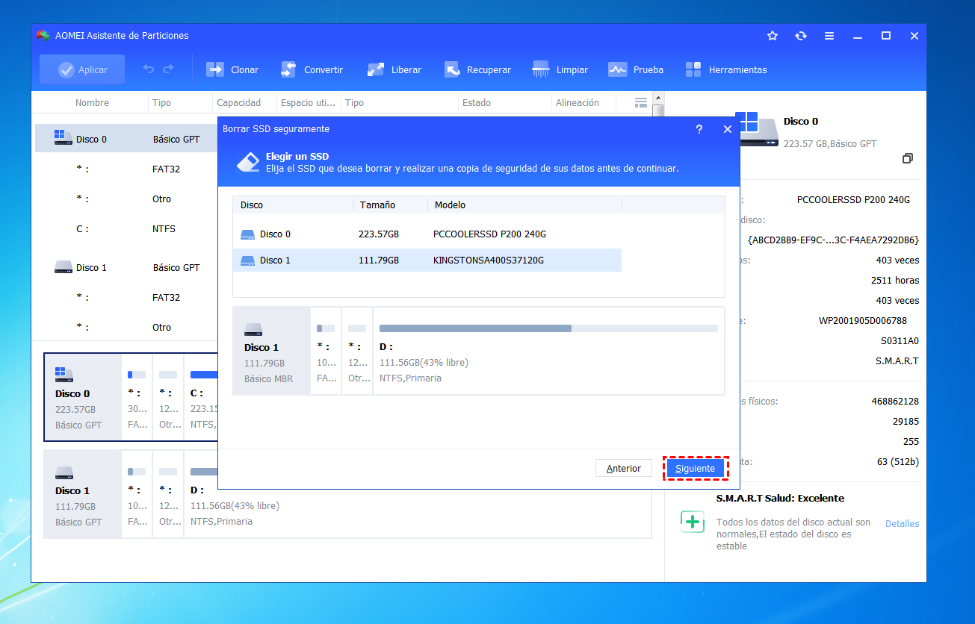975x624 pixels.
Task: Select the FAT32 partition row under Disco 0
Action: point(126,169)
